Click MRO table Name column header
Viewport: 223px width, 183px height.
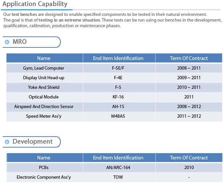pyautogui.click(x=45, y=58)
